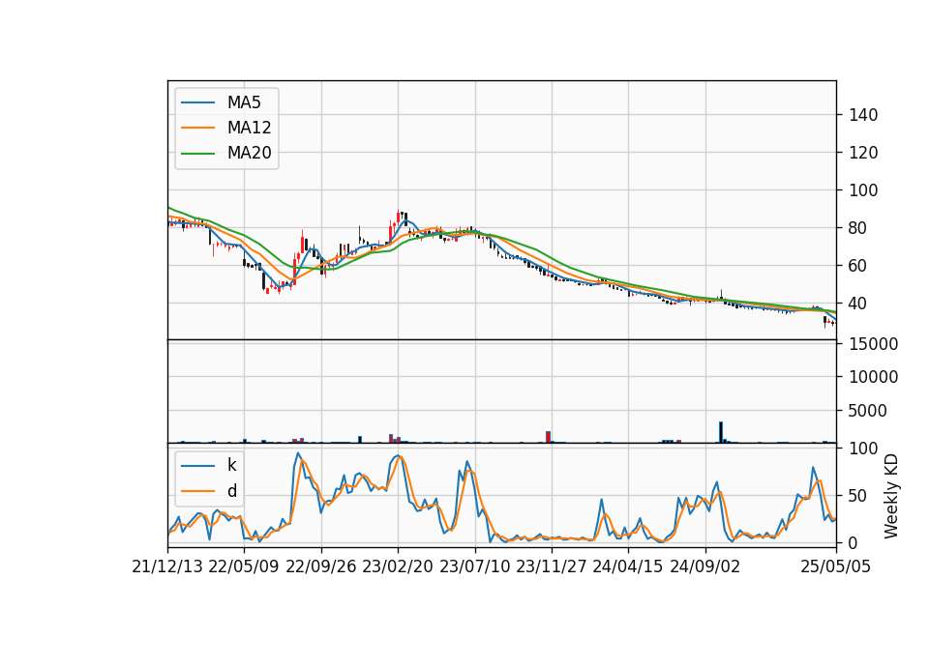Click the orange d legend line sample
Image resolution: width=929 pixels, height=667 pixels.
pos(197,491)
